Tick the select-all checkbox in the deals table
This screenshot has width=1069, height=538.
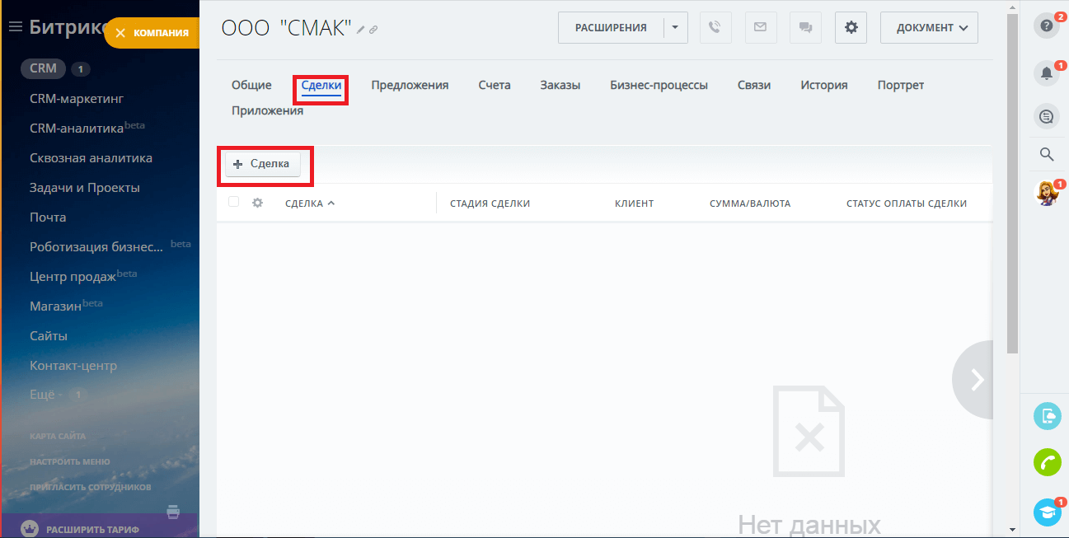click(234, 202)
